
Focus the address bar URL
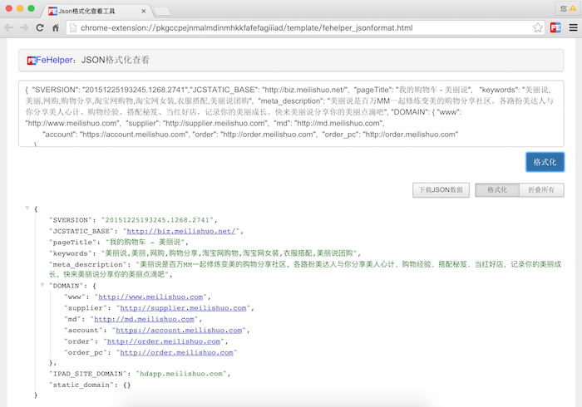246,27
